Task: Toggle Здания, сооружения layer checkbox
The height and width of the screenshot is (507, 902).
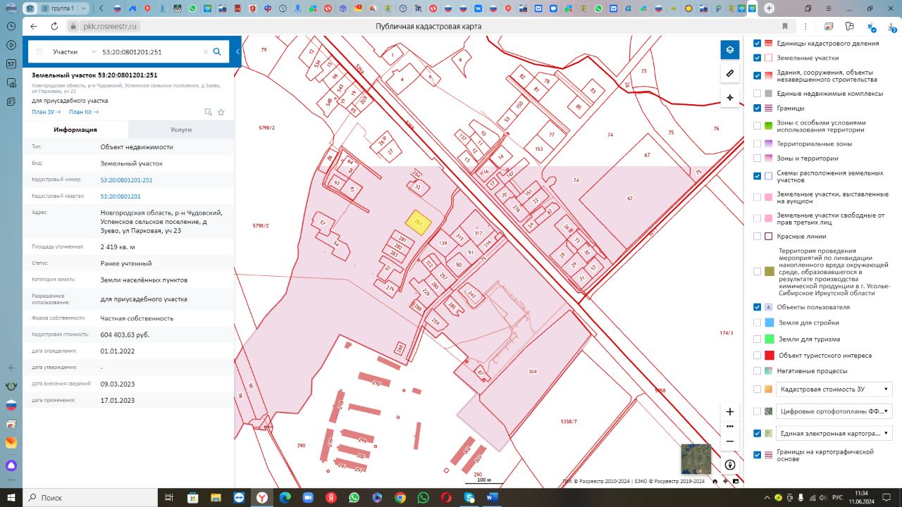Action: (x=757, y=75)
